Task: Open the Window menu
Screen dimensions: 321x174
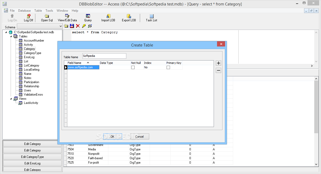Action: [x=62, y=11]
